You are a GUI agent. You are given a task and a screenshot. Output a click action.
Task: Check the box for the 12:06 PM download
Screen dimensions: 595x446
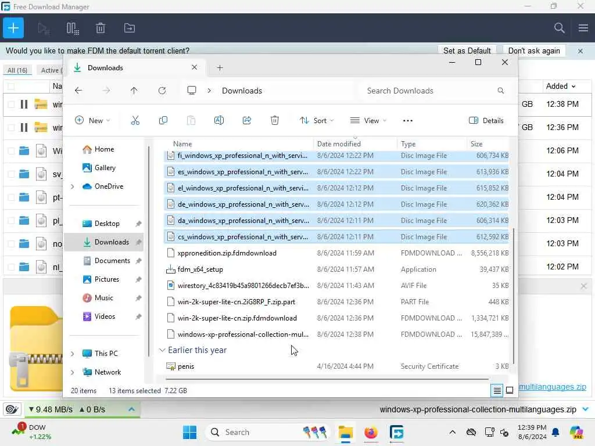tap(11, 150)
